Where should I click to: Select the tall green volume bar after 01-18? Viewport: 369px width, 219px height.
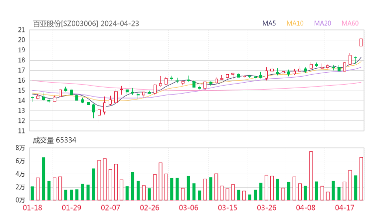43,179
